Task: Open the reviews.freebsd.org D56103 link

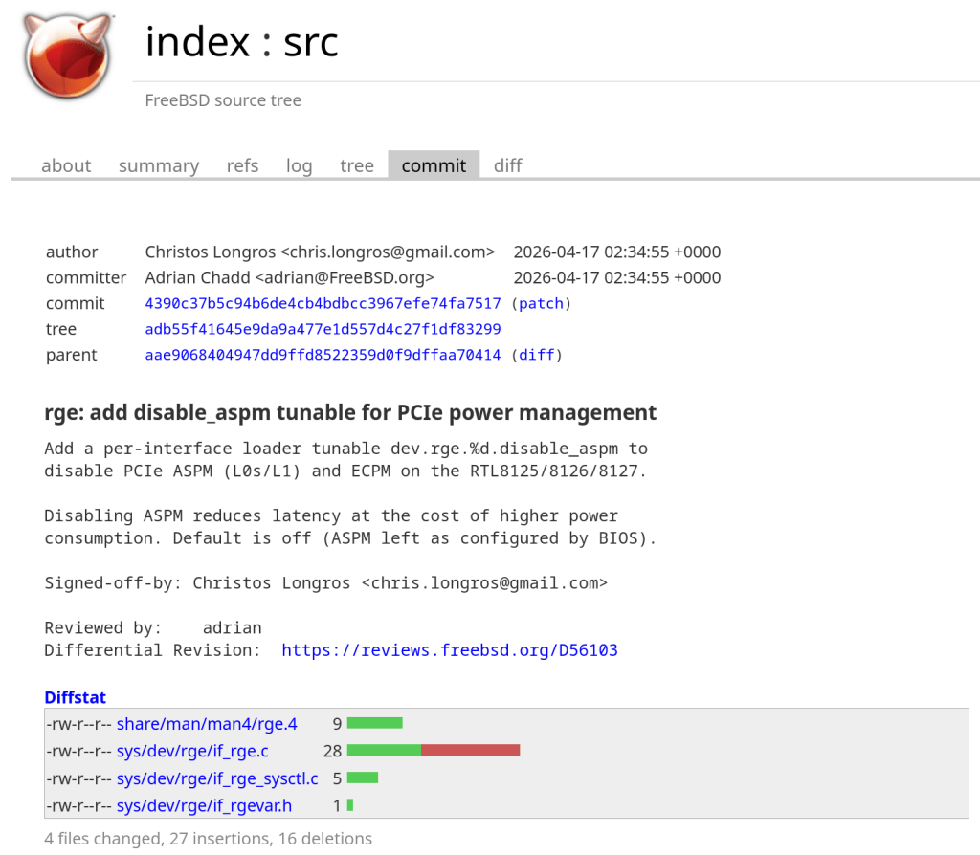Action: pos(450,650)
